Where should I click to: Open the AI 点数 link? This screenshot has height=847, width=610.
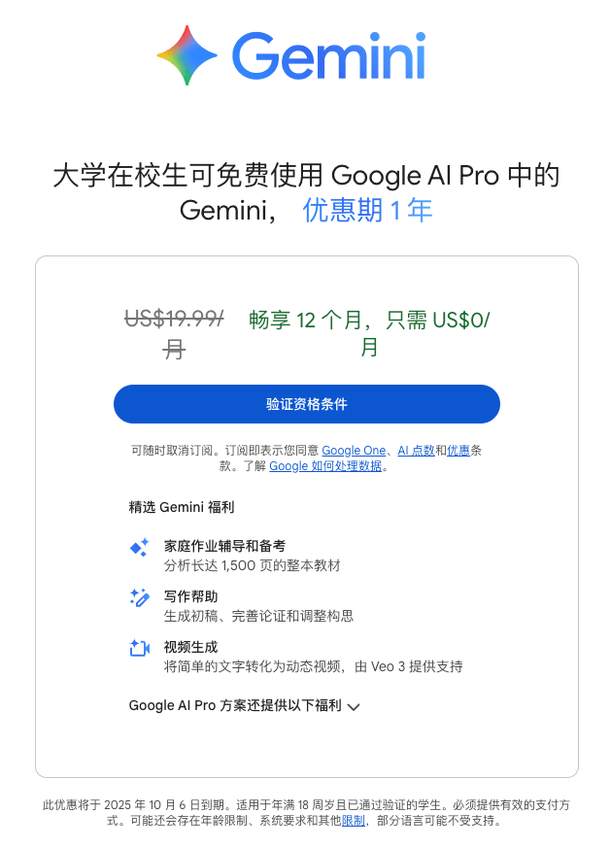pos(416,451)
